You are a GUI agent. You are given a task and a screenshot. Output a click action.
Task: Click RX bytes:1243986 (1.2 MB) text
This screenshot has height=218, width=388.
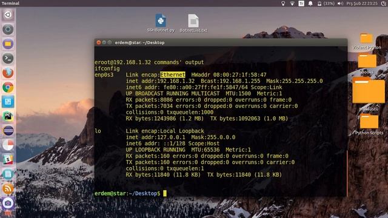point(164,119)
